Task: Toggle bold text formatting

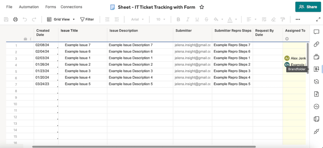Action: [178, 19]
